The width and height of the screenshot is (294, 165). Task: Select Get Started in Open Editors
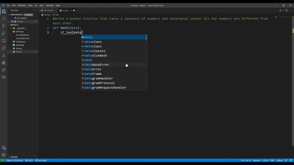[x=22, y=18]
